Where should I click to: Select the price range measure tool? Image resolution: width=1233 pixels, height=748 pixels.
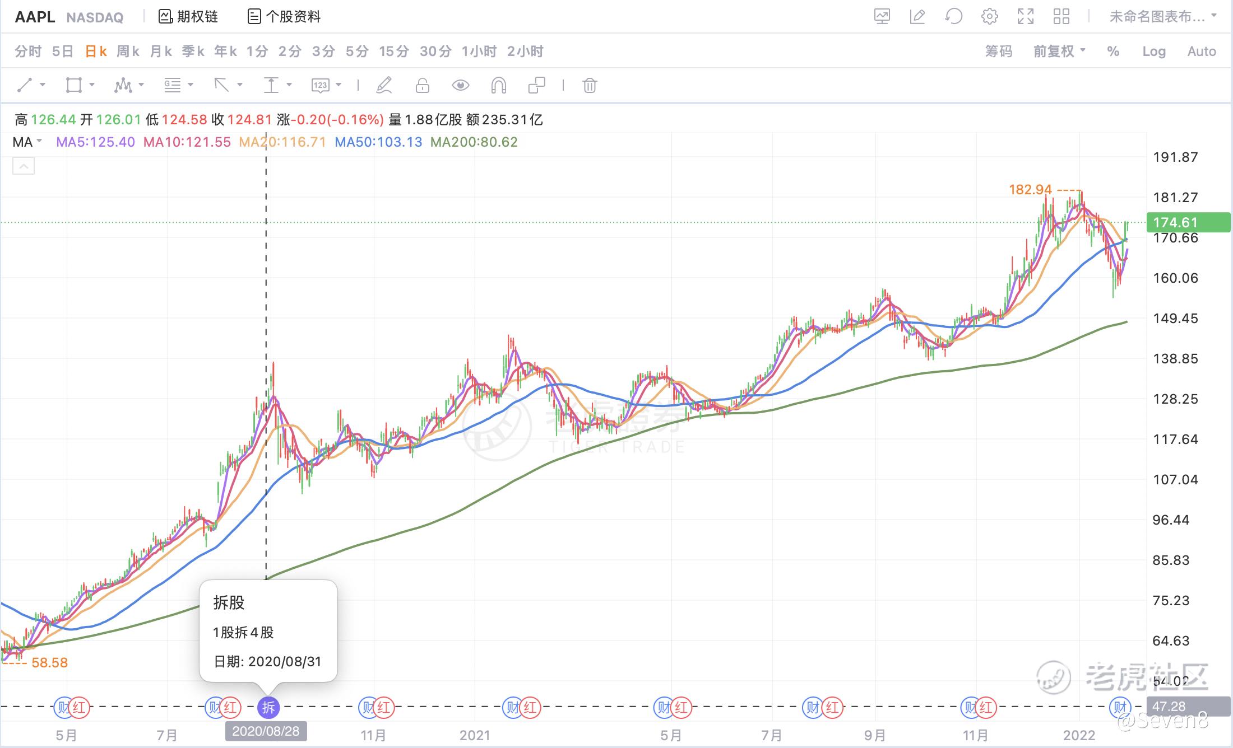coord(271,85)
